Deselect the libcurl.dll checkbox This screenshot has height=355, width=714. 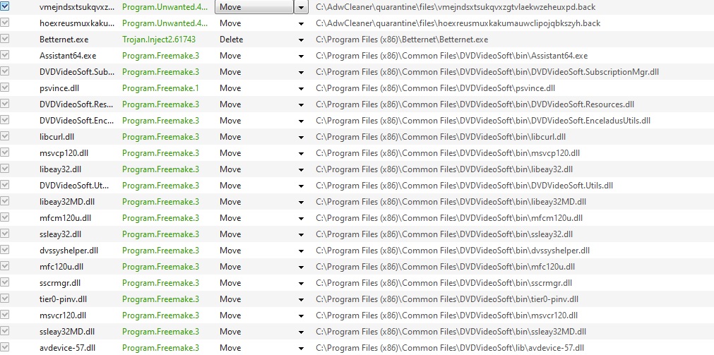click(6, 137)
